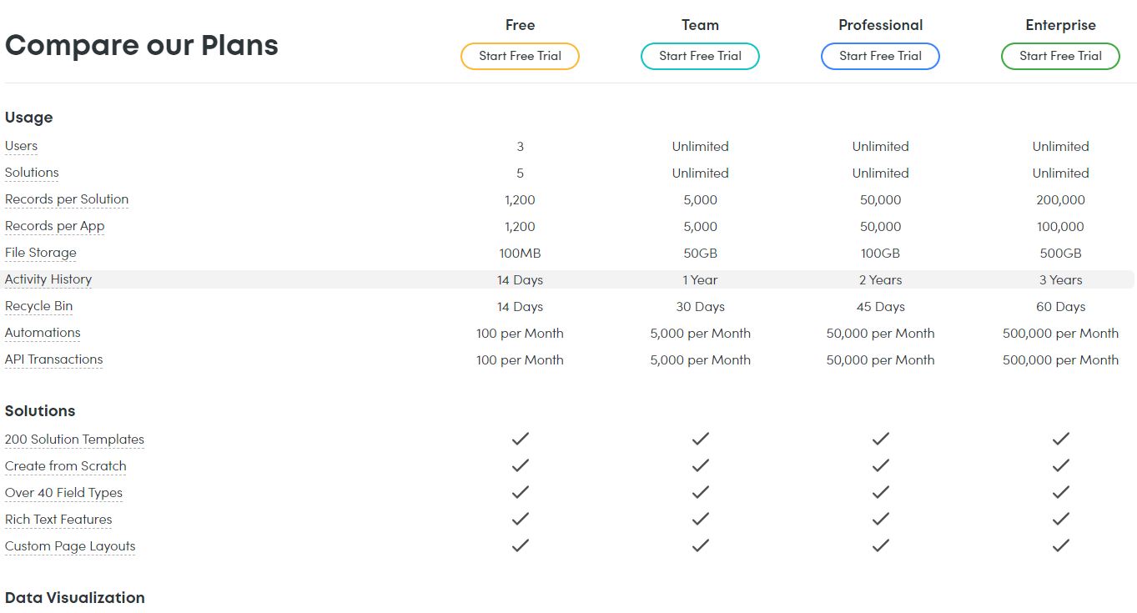
Task: Click Enterprise Records per App value 100,000
Action: [x=1060, y=227]
